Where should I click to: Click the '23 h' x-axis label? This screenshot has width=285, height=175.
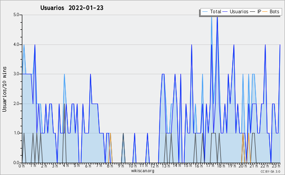276,166
